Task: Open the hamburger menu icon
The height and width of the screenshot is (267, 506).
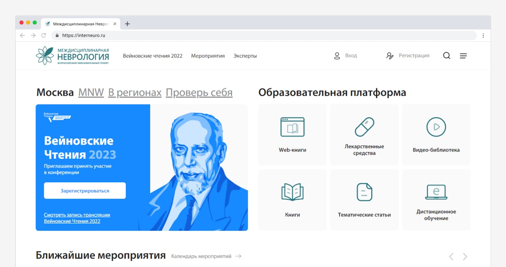Action: pos(463,56)
